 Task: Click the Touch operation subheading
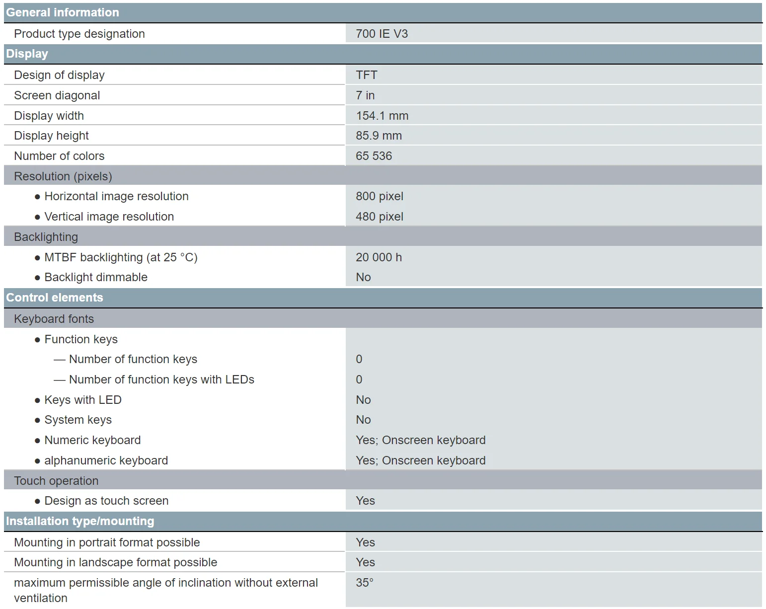pos(56,481)
